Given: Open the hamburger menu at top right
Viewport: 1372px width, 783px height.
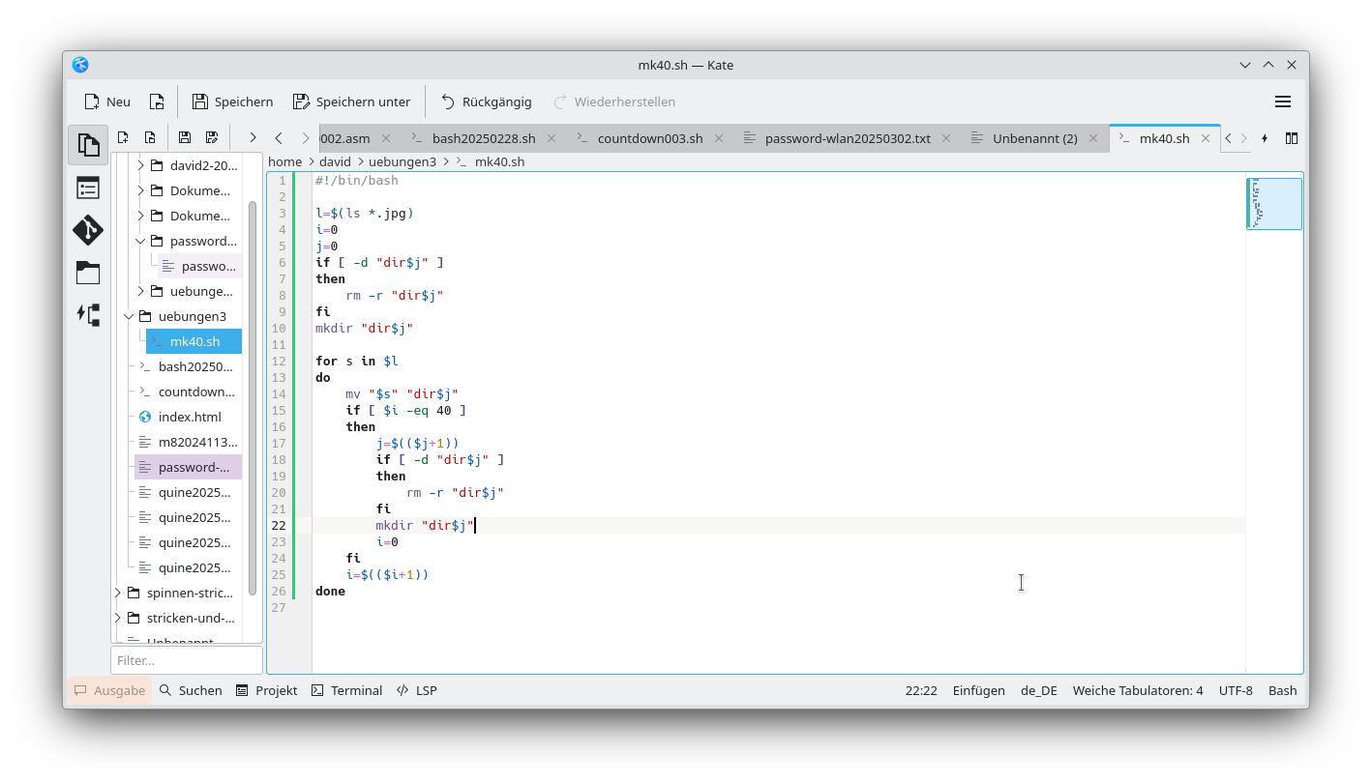Looking at the screenshot, I should (1283, 101).
